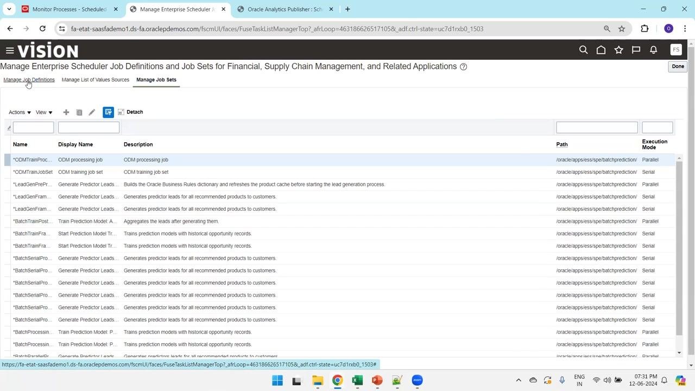Switch to Oracle Analytics Publisher browser tab

(285, 9)
